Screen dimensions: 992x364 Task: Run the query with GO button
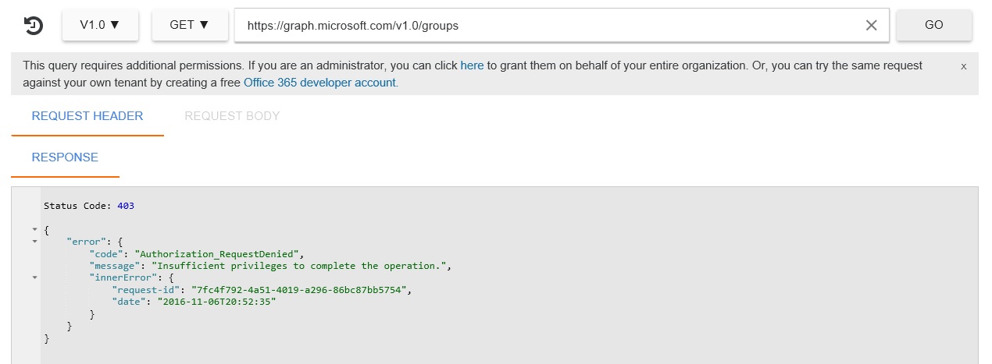(x=934, y=25)
